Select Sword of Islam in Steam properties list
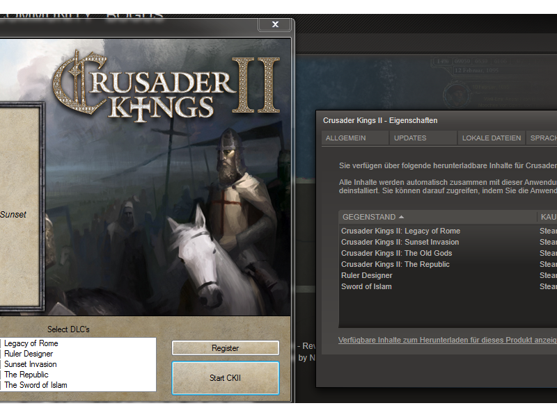 pos(366,286)
